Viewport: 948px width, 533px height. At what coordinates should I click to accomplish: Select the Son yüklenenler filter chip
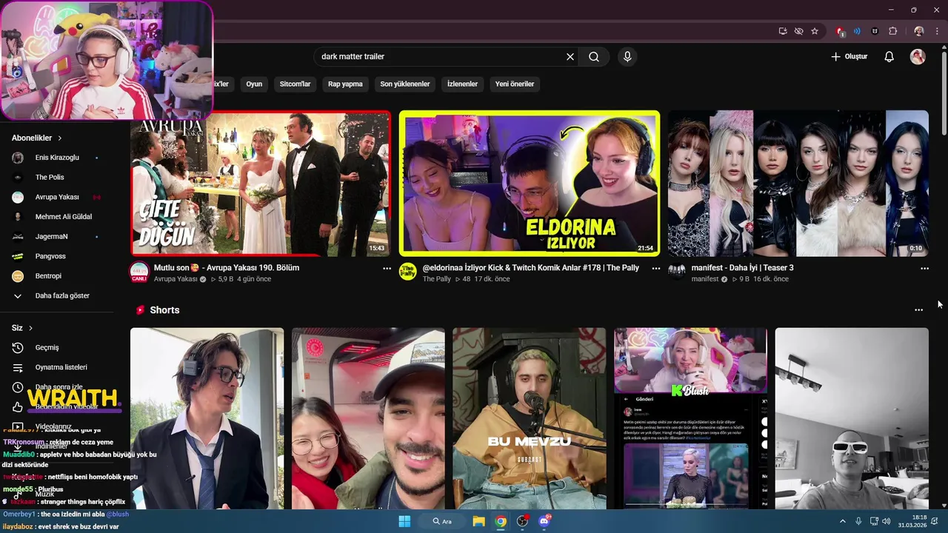pos(405,84)
